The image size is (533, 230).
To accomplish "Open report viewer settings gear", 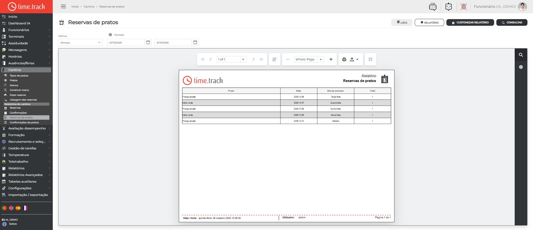I will [x=521, y=67].
